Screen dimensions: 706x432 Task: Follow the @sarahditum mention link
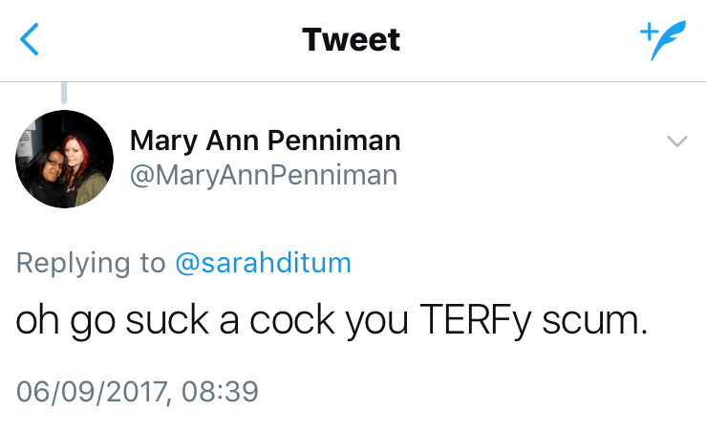pyautogui.click(x=263, y=263)
